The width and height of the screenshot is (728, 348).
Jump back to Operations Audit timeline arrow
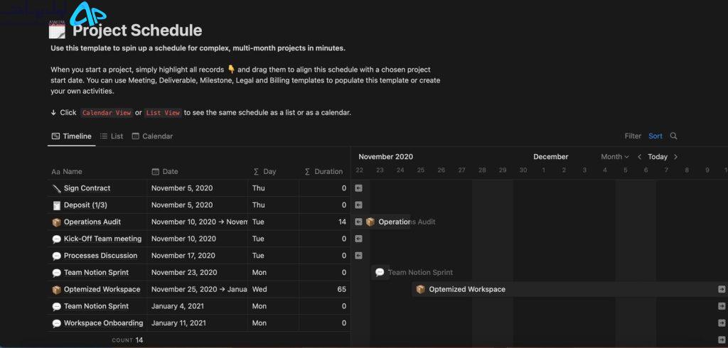pos(358,222)
